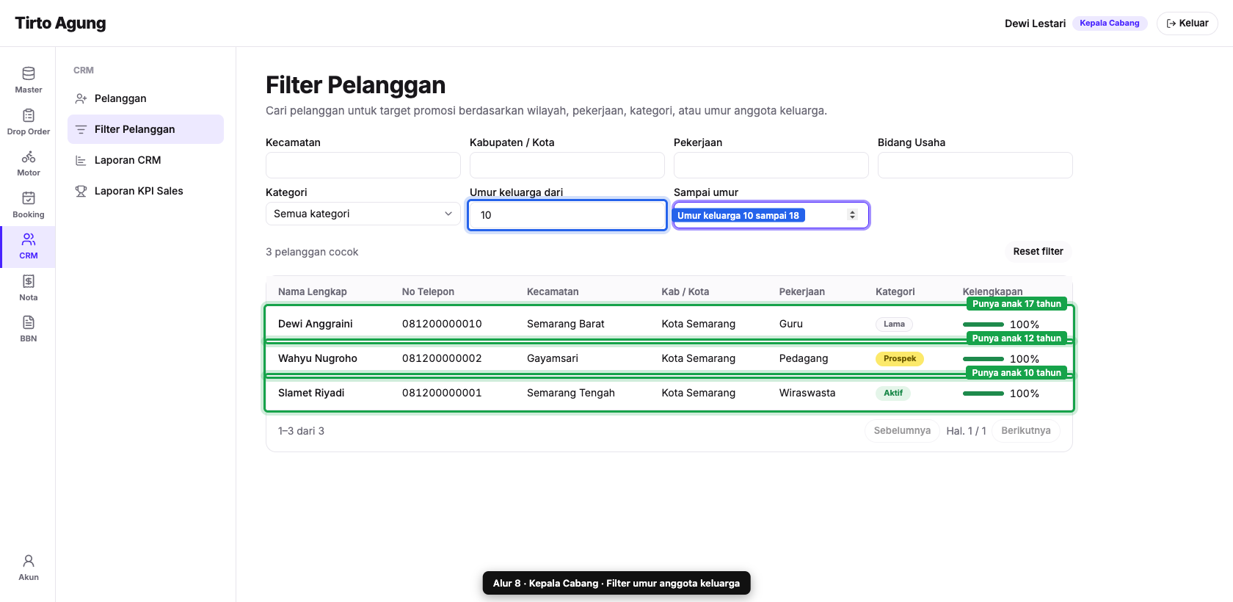Click the Sampai umur number stepper arrows
The image size is (1233, 602).
852,215
